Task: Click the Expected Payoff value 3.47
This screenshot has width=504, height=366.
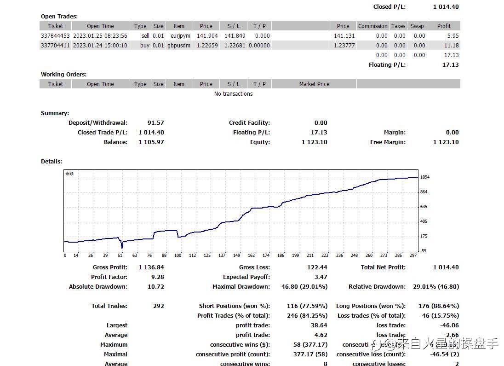Action: pos(321,277)
